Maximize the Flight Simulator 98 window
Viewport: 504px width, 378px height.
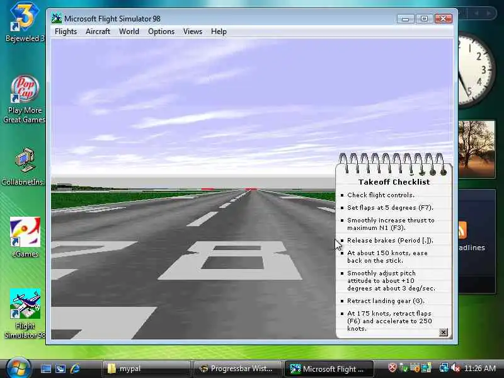(x=424, y=19)
